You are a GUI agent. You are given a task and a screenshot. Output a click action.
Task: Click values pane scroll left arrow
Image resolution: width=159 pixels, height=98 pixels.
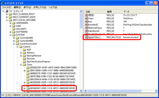tap(86, 91)
